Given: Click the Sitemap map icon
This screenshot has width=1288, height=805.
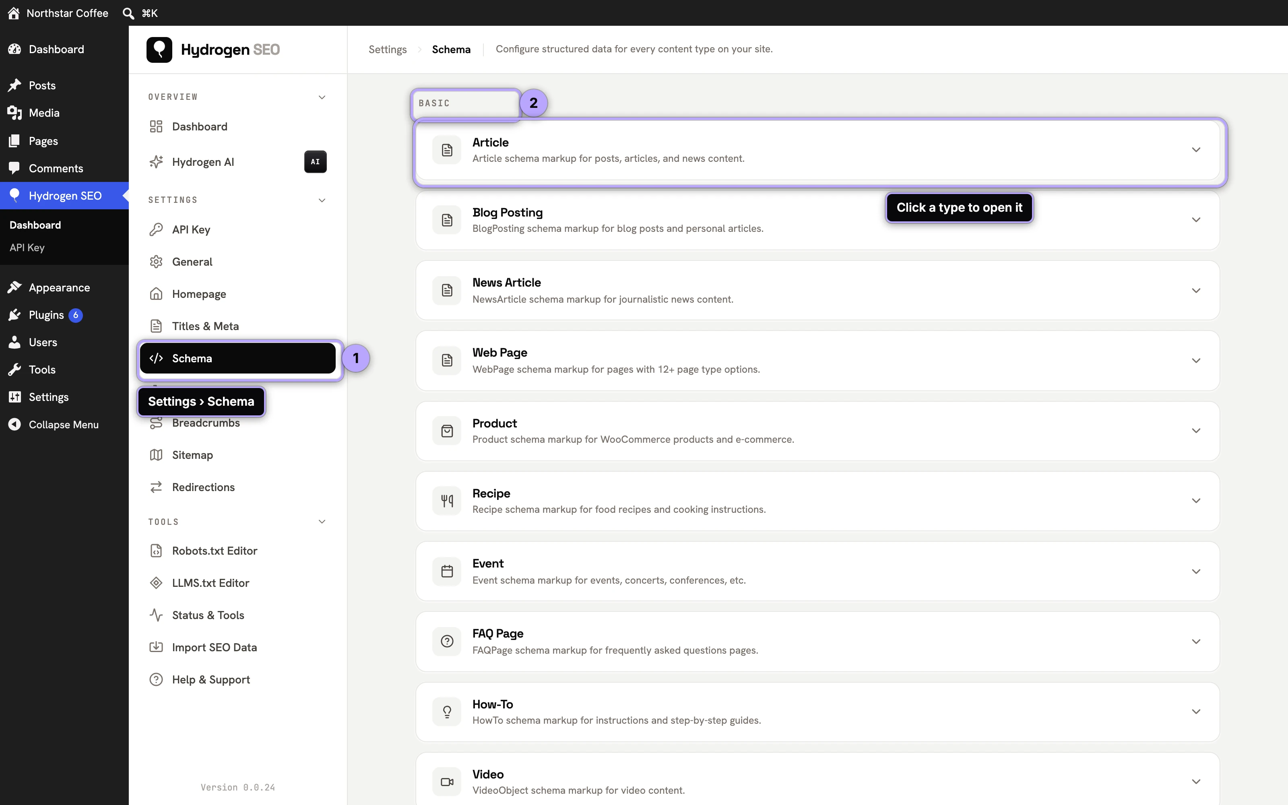Looking at the screenshot, I should click(156, 455).
